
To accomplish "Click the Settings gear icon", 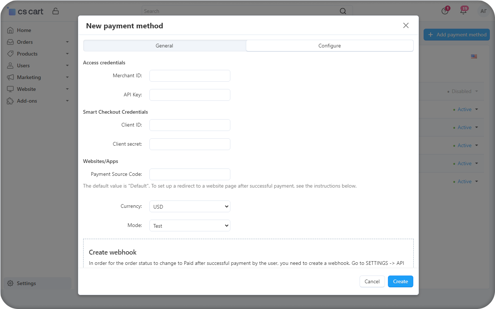I will 10,283.
